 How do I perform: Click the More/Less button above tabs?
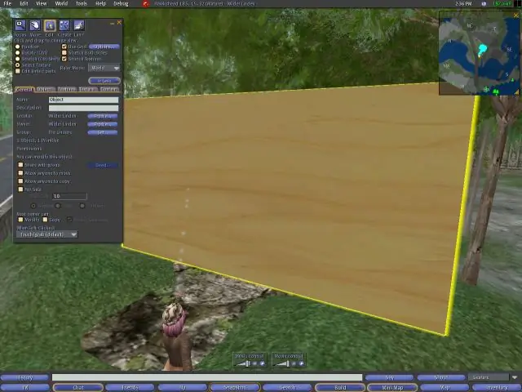[x=104, y=81]
